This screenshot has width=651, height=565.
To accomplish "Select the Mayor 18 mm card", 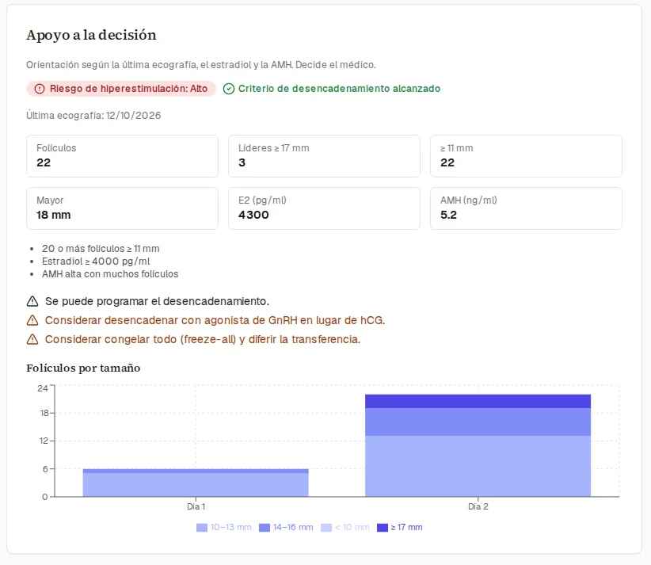I will [122, 208].
